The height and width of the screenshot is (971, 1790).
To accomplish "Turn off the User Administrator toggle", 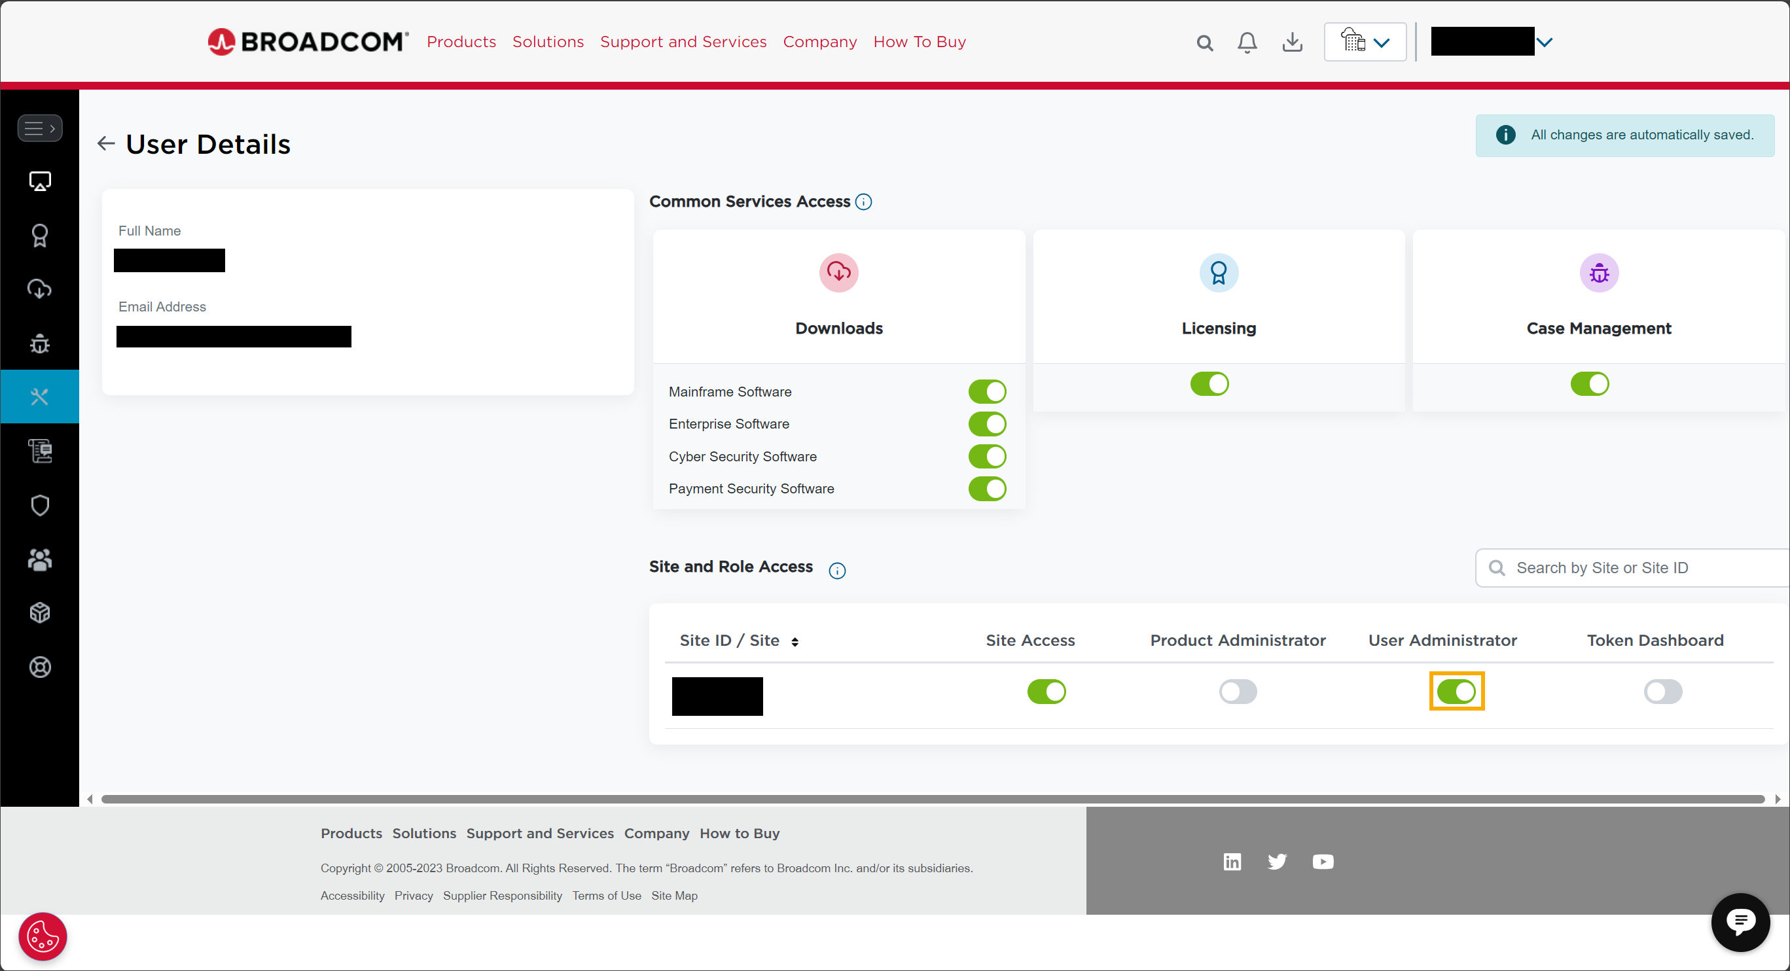I will [x=1456, y=691].
